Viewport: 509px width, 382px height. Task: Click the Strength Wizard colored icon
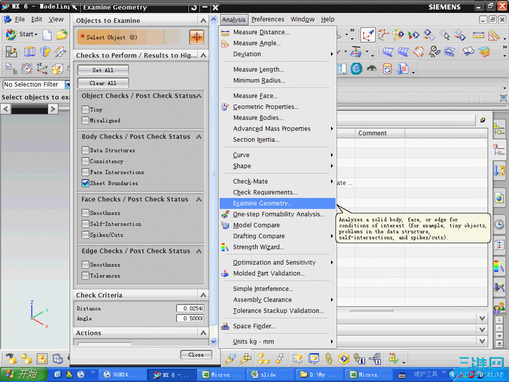point(225,247)
